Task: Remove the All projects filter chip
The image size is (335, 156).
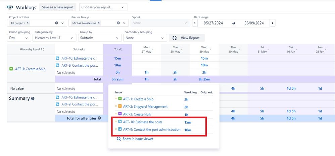Action: [x=28, y=23]
